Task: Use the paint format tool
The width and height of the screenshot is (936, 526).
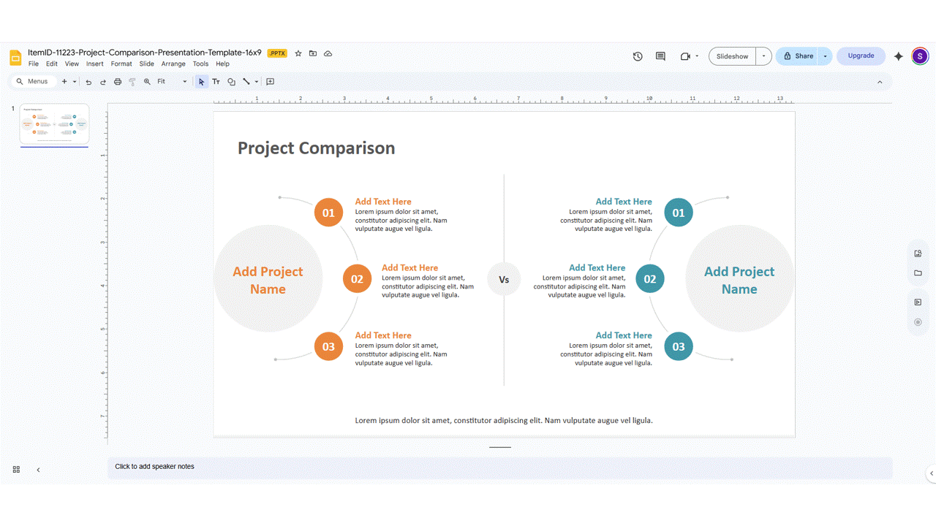Action: (132, 81)
